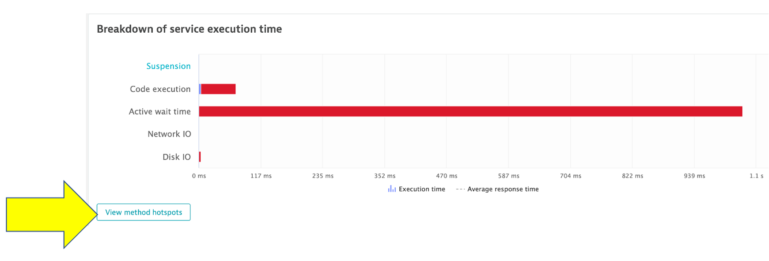Click the Active wait time row label

(159, 112)
